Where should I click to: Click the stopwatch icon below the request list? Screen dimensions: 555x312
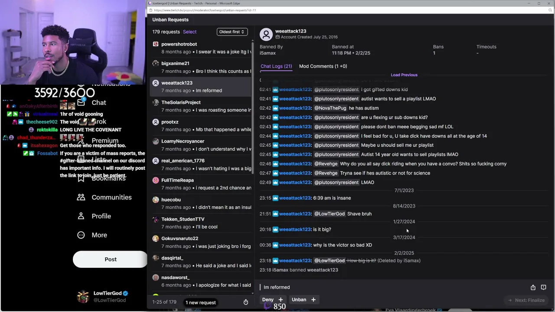click(x=245, y=302)
